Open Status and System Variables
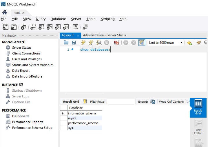This screenshot has width=208, height=147. point(33,65)
